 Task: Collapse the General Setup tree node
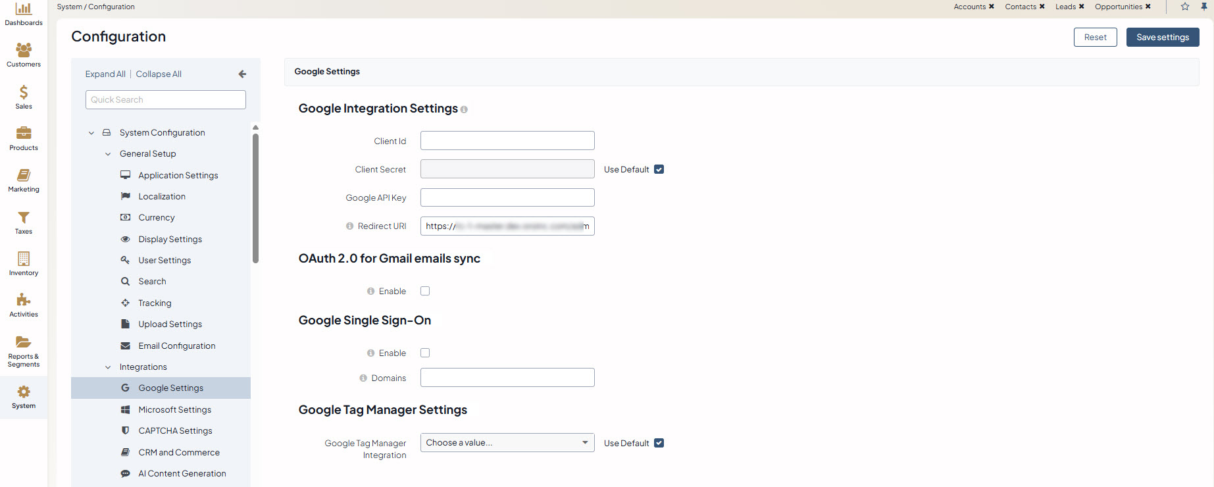[x=108, y=154]
